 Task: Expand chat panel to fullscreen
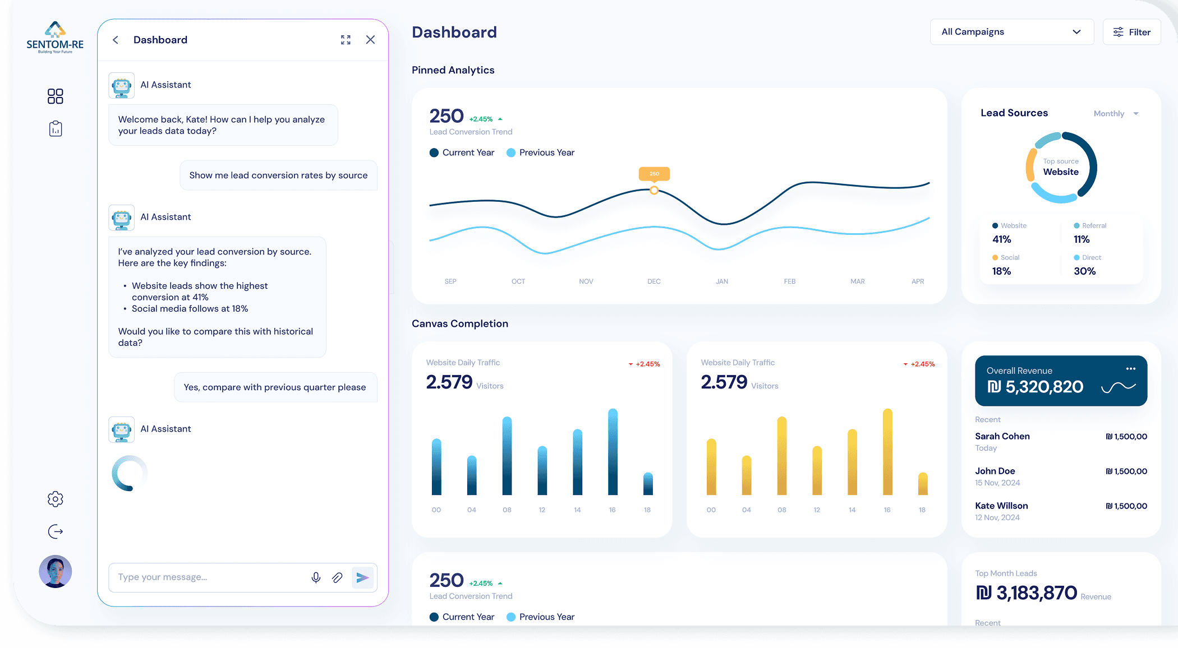(x=346, y=40)
